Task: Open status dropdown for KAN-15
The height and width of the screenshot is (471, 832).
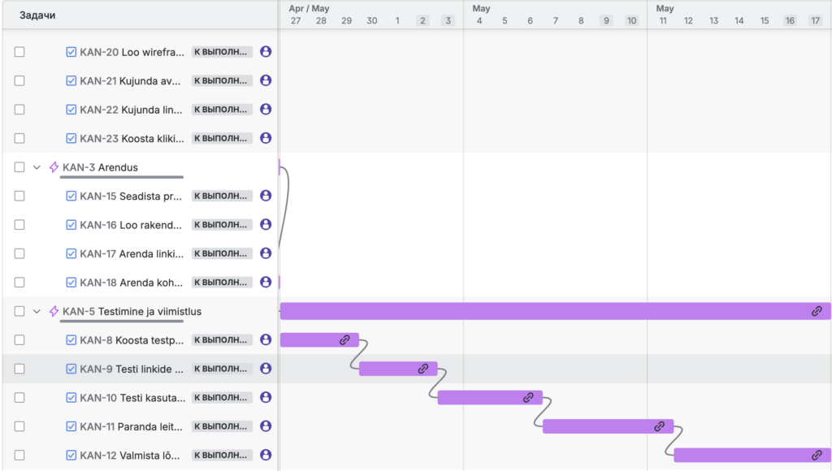Action: tap(222, 196)
